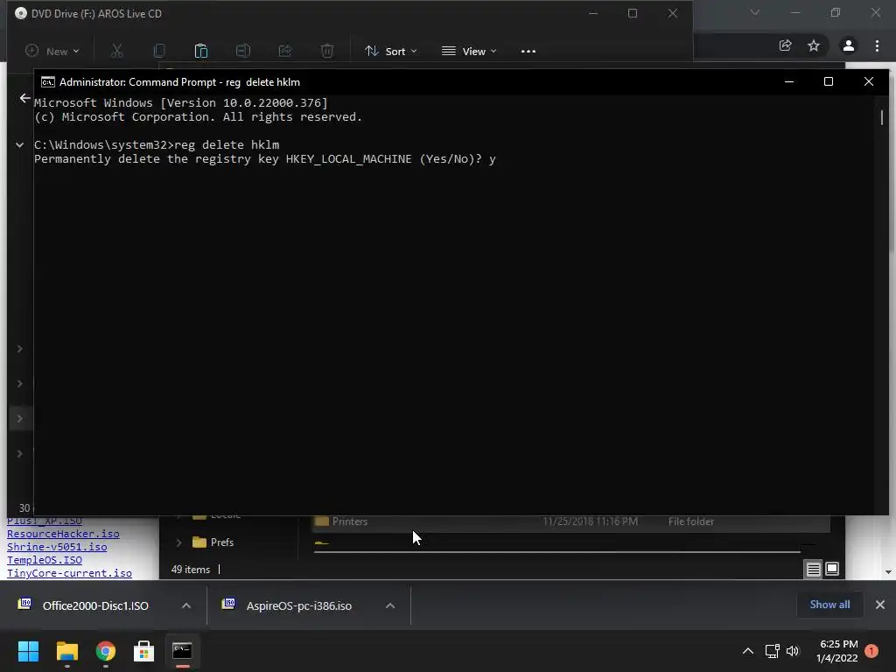Click the Explorer horizontal scrollbar

pyautogui.click(x=557, y=551)
